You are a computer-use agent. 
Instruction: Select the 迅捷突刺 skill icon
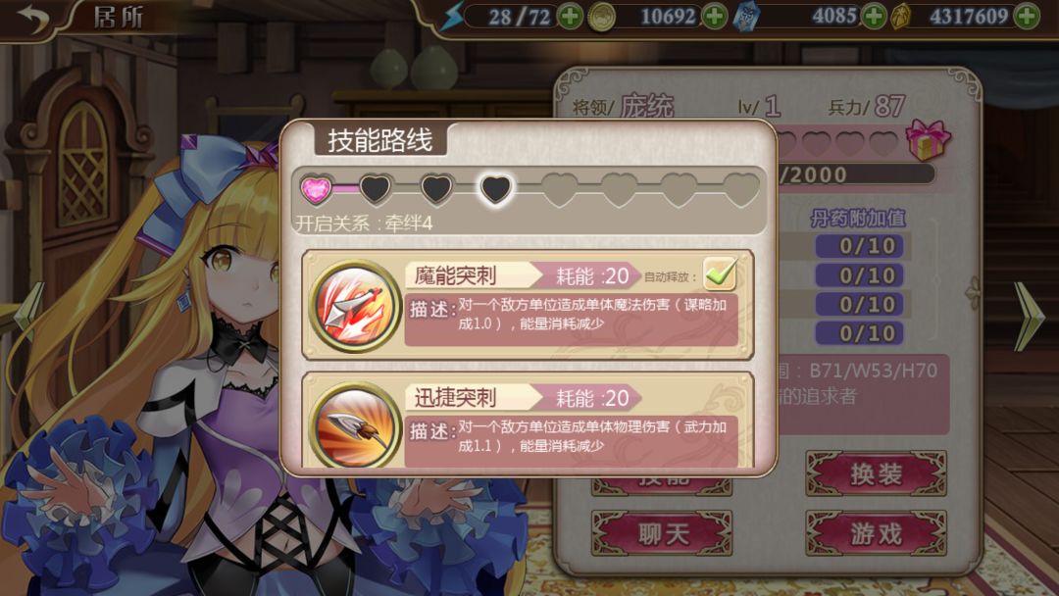(x=355, y=426)
